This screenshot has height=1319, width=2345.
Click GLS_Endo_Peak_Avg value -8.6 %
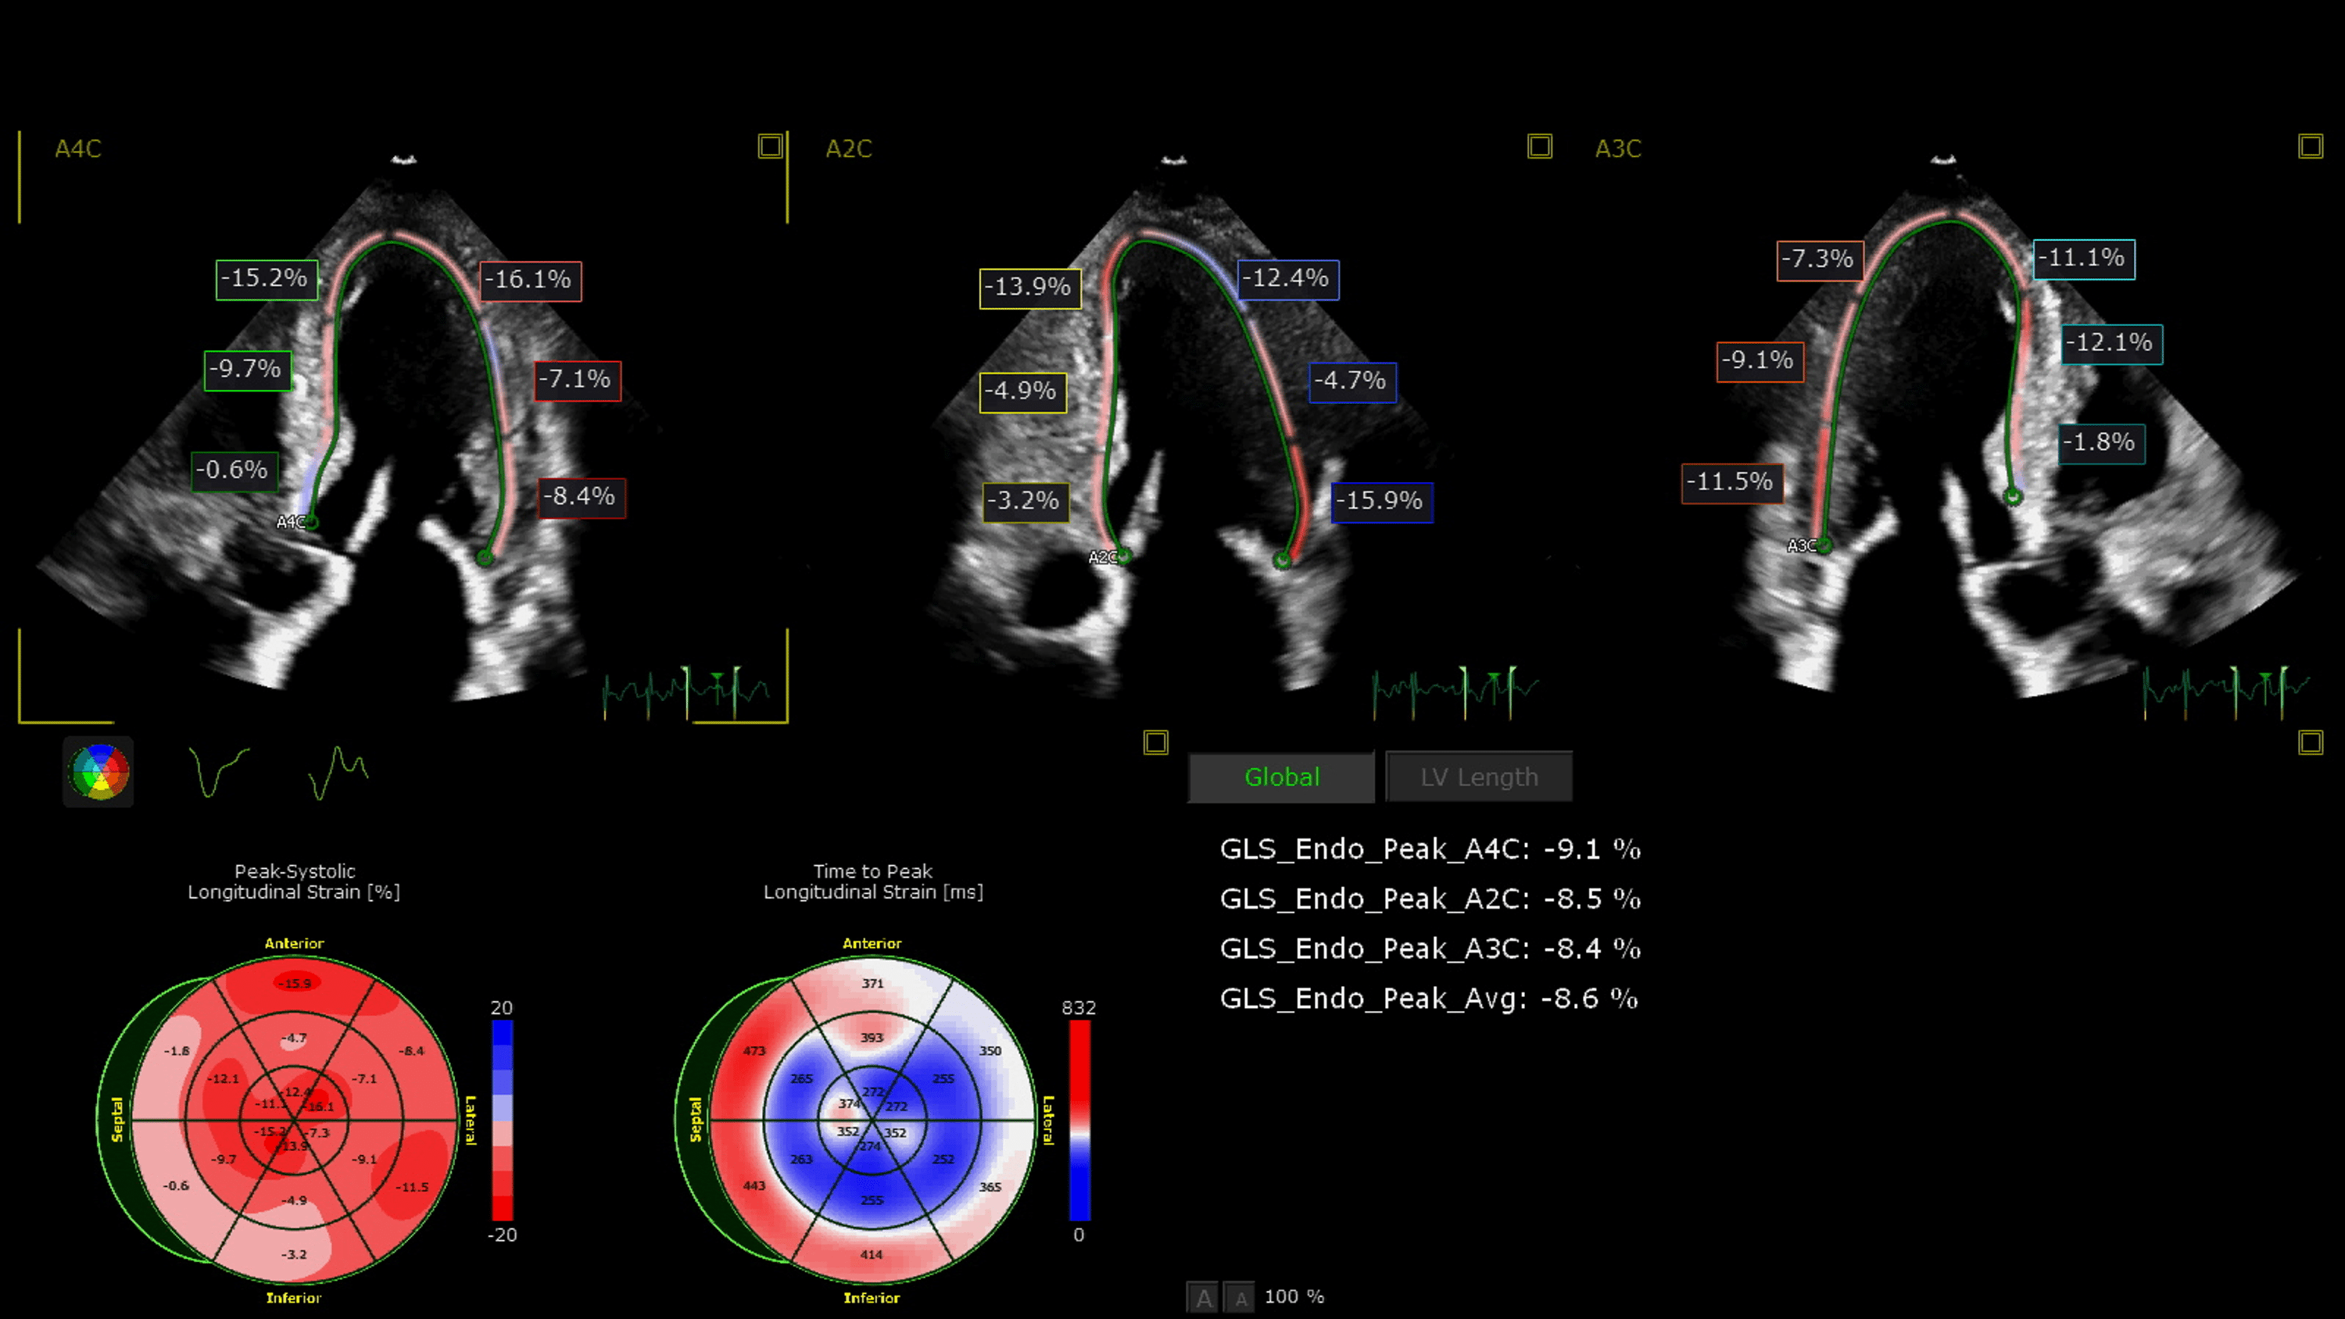pos(1591,999)
